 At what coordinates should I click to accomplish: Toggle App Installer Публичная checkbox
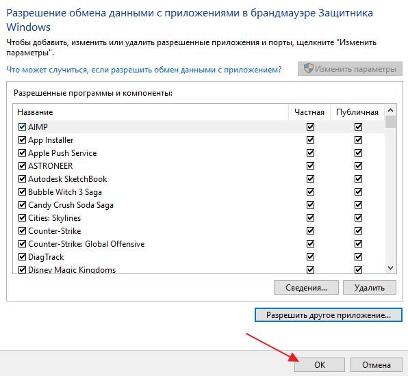[x=358, y=139]
